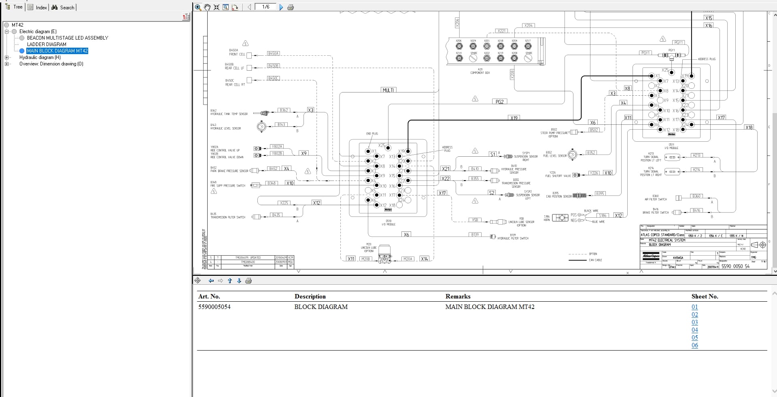Select BEACON MULTISTAGE LED ASSEMBLY tree item
Image resolution: width=777 pixels, height=397 pixels.
click(x=68, y=38)
